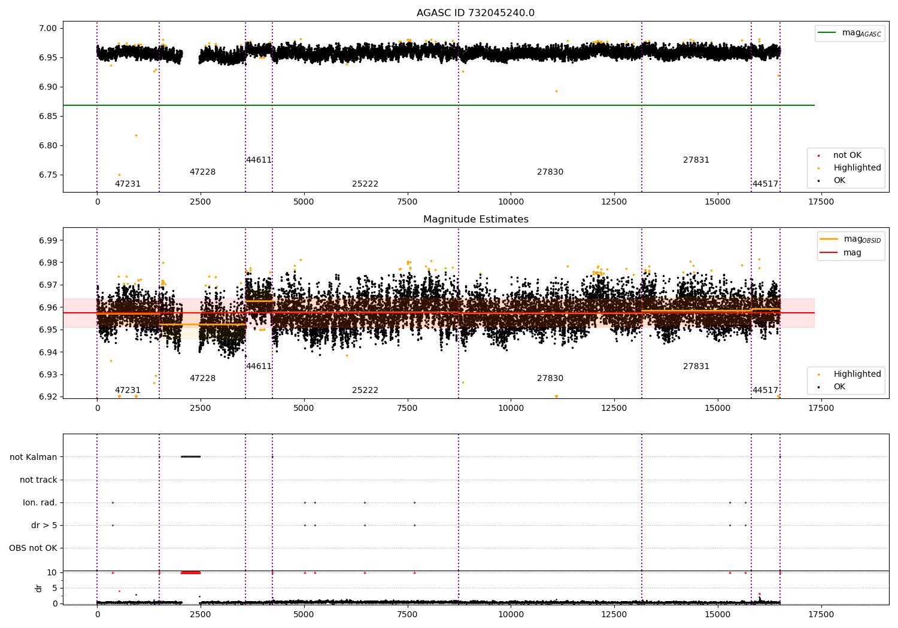This screenshot has width=898, height=628.
Task: Select the mag AGASC legend entry in top panel
Action: click(x=850, y=33)
